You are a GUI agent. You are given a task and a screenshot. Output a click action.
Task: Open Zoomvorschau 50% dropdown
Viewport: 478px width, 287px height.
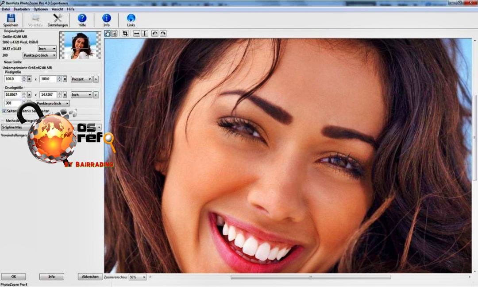[138, 277]
